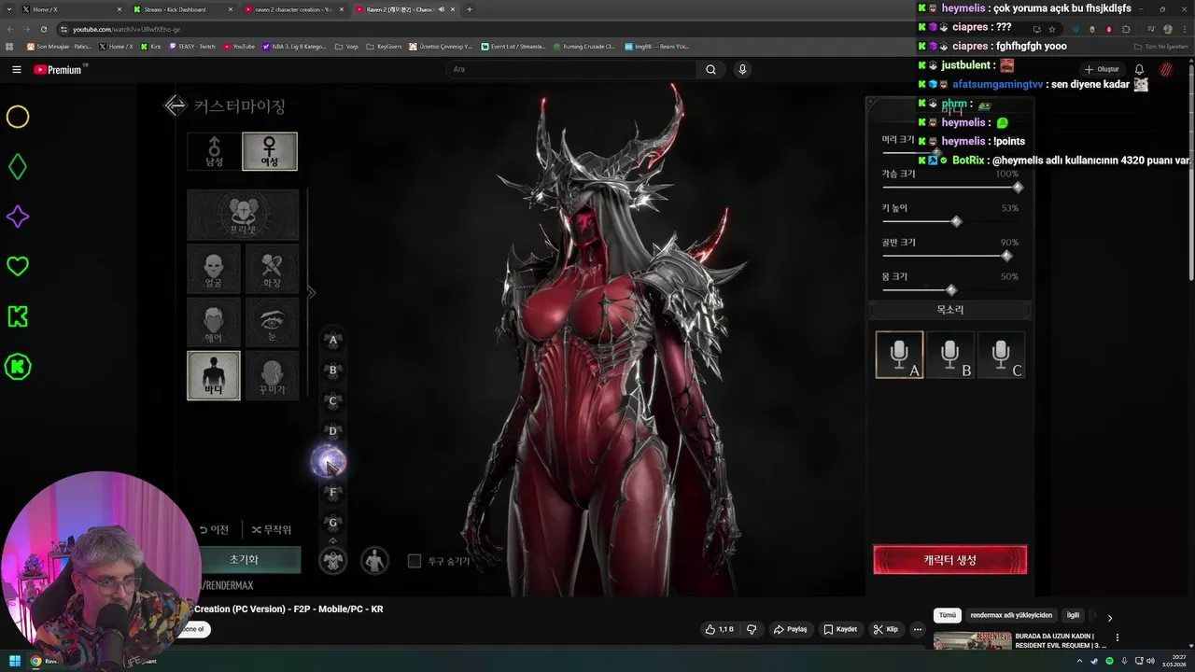Choose body preset A

click(x=333, y=340)
